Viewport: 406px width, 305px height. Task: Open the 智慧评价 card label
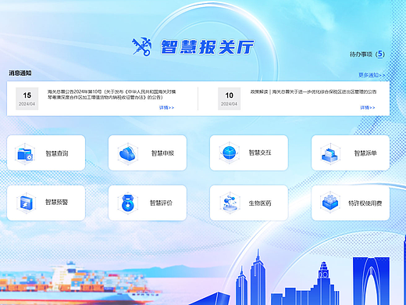161,203
